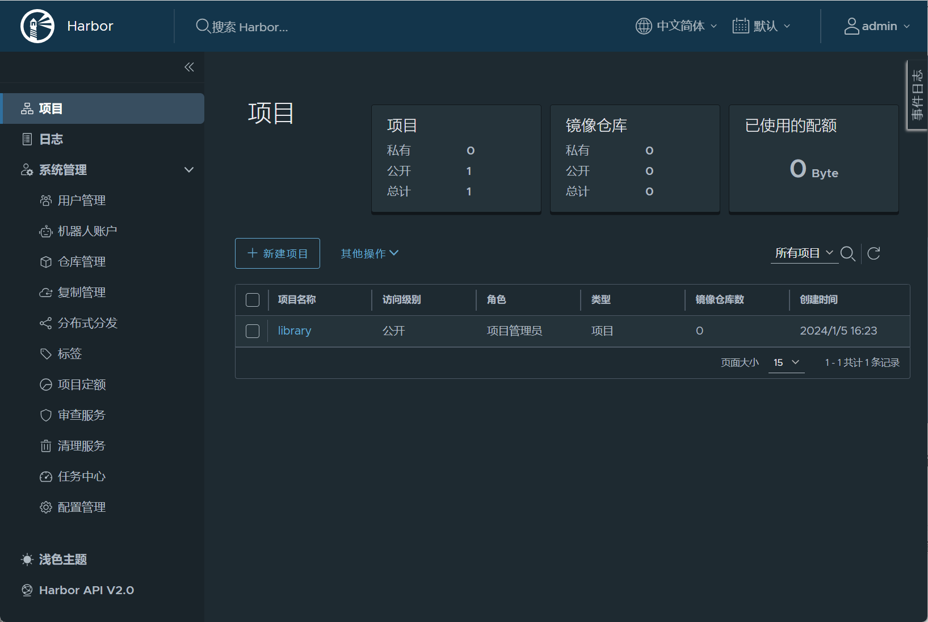Open the 事件日志 side panel tab

[x=917, y=95]
